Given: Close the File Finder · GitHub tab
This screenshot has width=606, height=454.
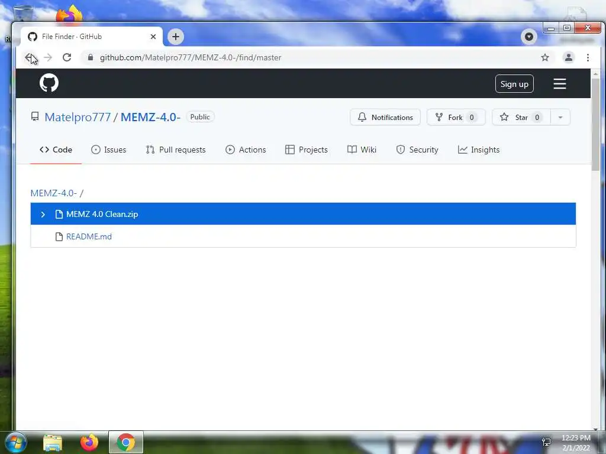Looking at the screenshot, I should click(153, 37).
